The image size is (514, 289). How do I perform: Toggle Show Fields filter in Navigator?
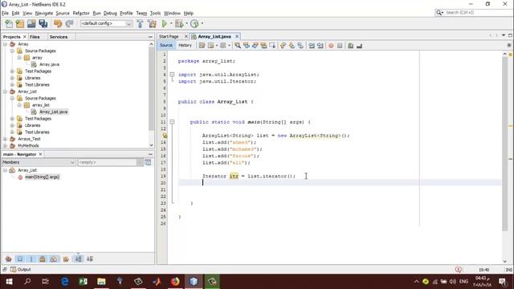point(20,258)
